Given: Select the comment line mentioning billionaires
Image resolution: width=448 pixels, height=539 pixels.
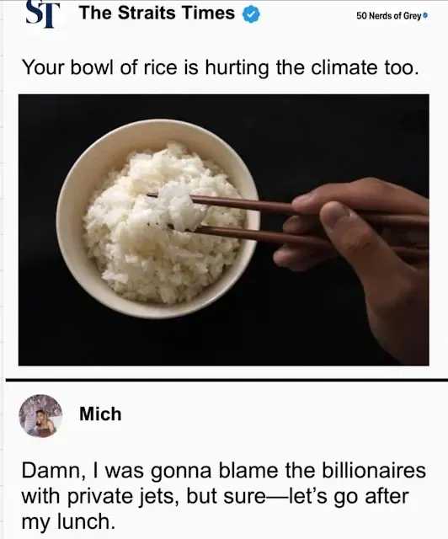Looking at the screenshot, I should [x=223, y=471].
